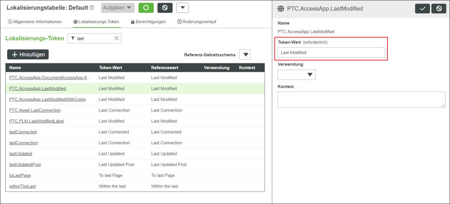Focus the token filter search field
Screen dimensions: 450x204
pos(94,38)
